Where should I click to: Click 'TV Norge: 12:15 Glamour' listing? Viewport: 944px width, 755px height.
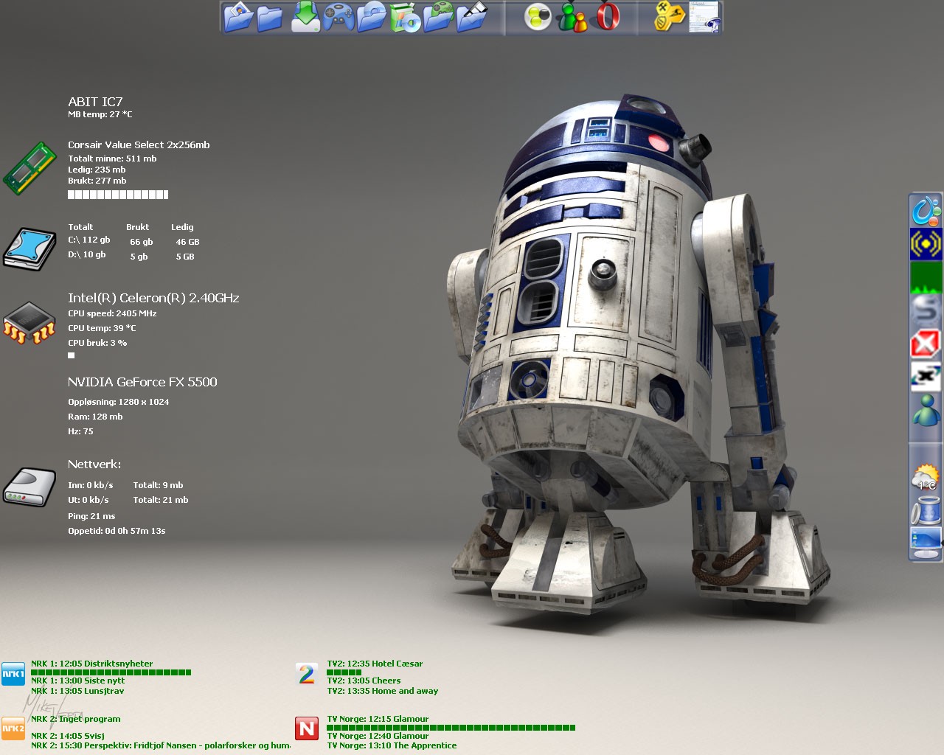(378, 719)
